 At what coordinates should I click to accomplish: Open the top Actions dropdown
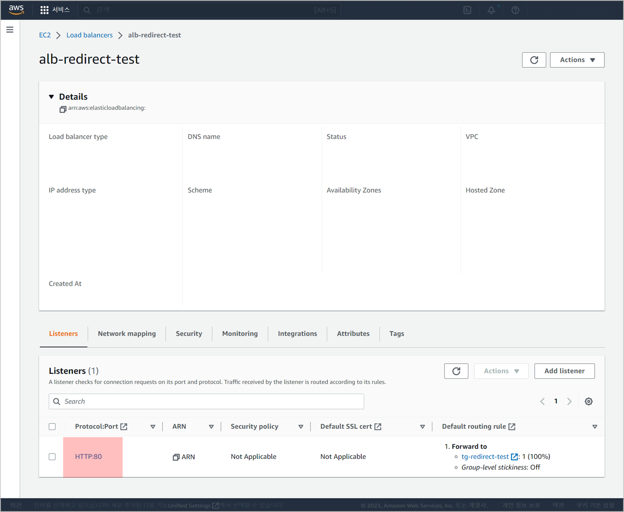(x=577, y=60)
